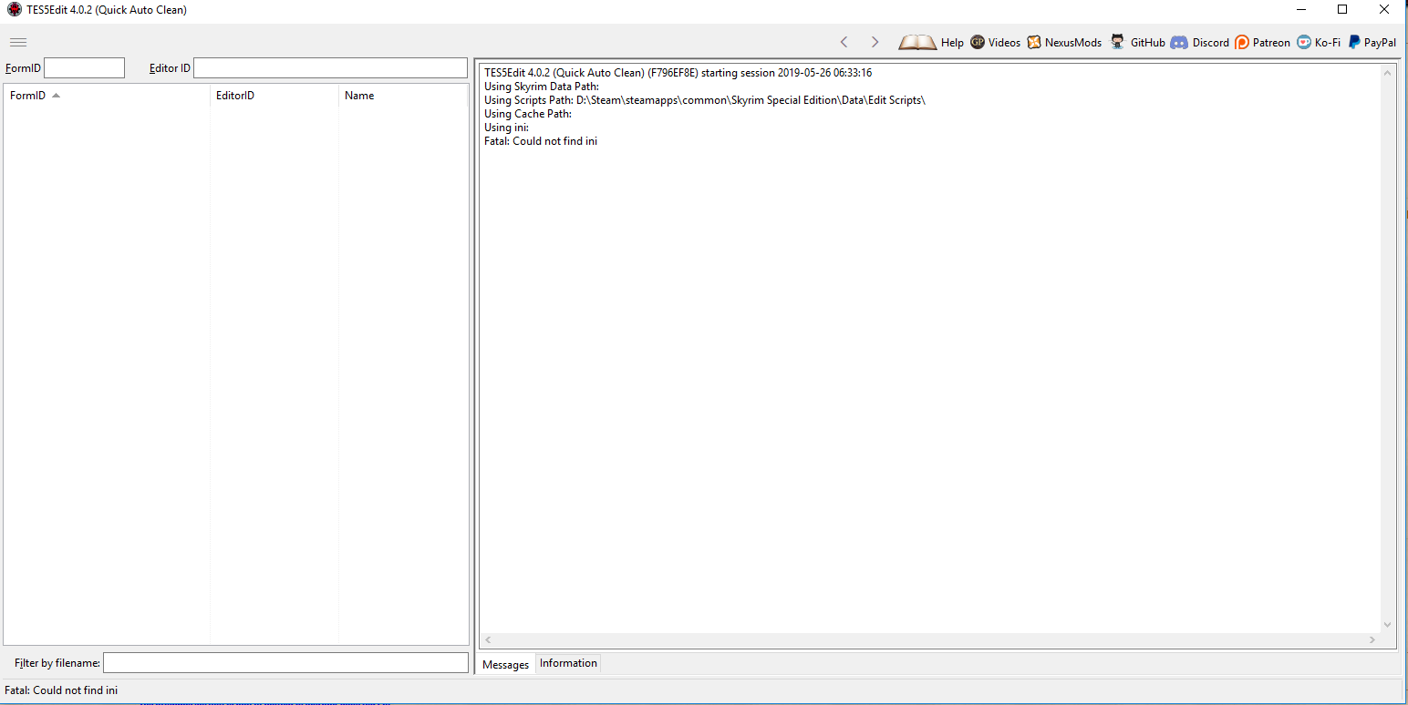The height and width of the screenshot is (705, 1408).
Task: Click the Ko-Fi cup icon
Action: 1304,42
